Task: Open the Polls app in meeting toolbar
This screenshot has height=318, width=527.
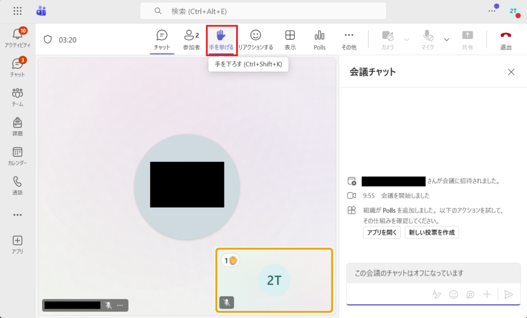Action: (320, 40)
